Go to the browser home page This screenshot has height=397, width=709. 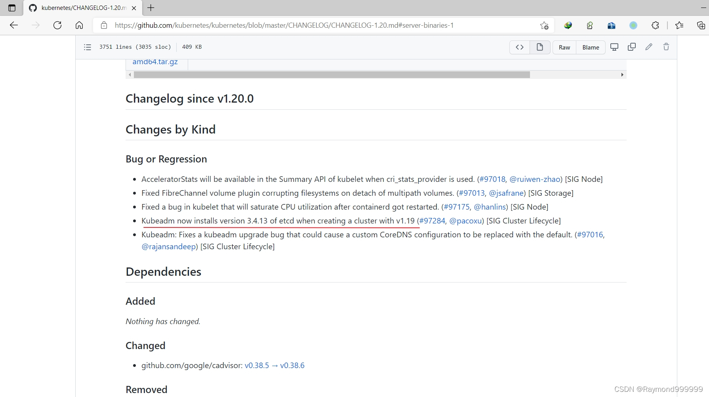79,25
